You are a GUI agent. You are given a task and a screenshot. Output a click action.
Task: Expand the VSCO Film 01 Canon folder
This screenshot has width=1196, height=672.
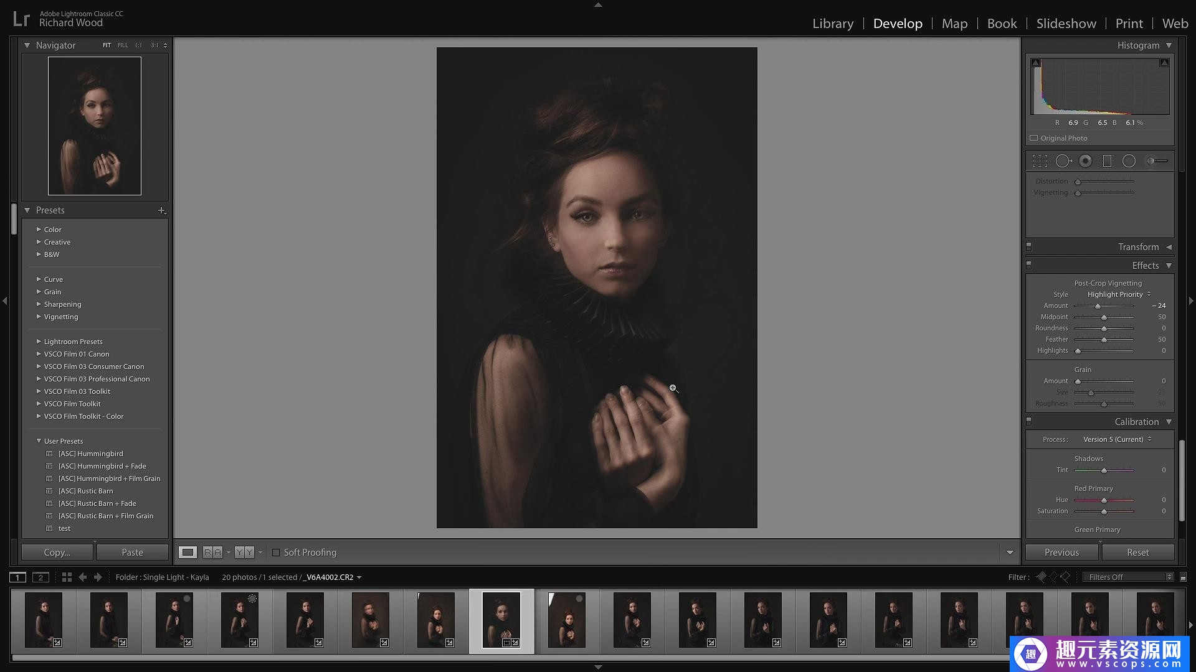tap(76, 354)
